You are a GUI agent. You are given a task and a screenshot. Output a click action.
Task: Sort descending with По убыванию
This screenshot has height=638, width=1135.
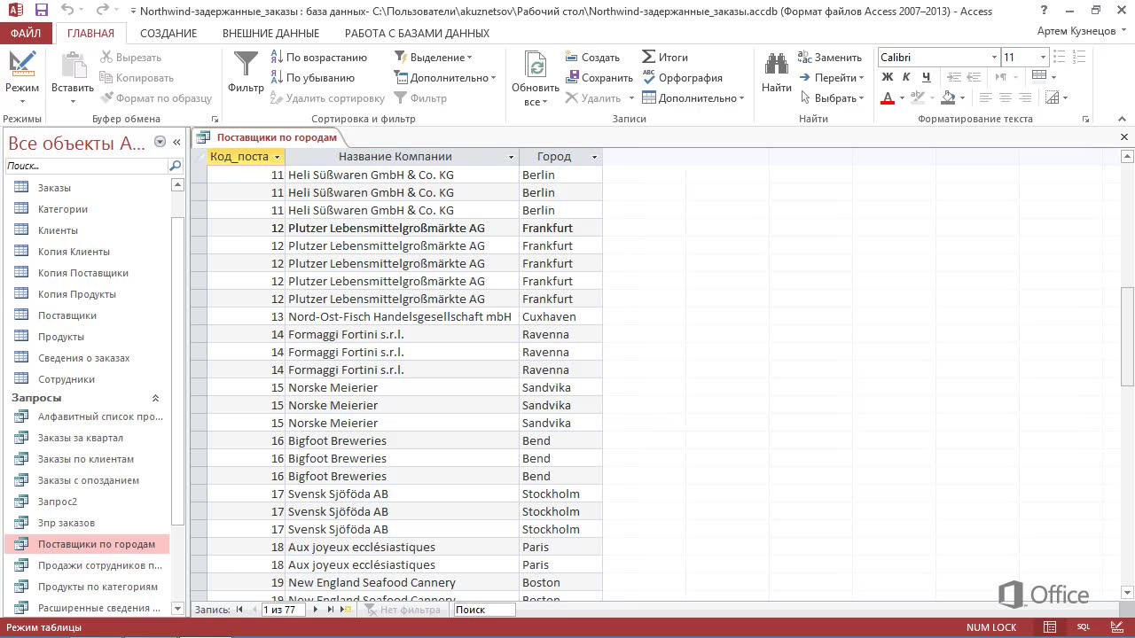(311, 77)
